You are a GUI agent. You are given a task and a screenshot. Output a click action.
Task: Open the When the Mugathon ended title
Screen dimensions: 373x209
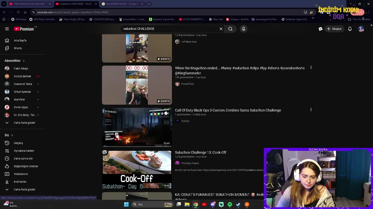pyautogui.click(x=240, y=71)
